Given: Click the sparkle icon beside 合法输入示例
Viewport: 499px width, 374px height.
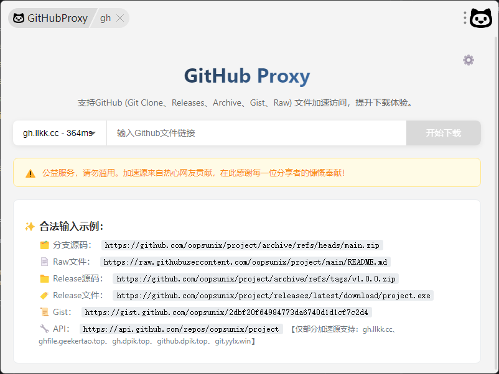Looking at the screenshot, I should tap(30, 227).
